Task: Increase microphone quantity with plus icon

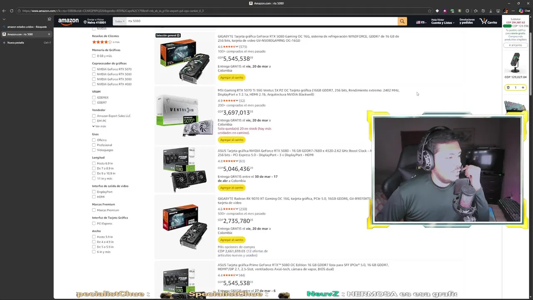Action: [x=523, y=87]
